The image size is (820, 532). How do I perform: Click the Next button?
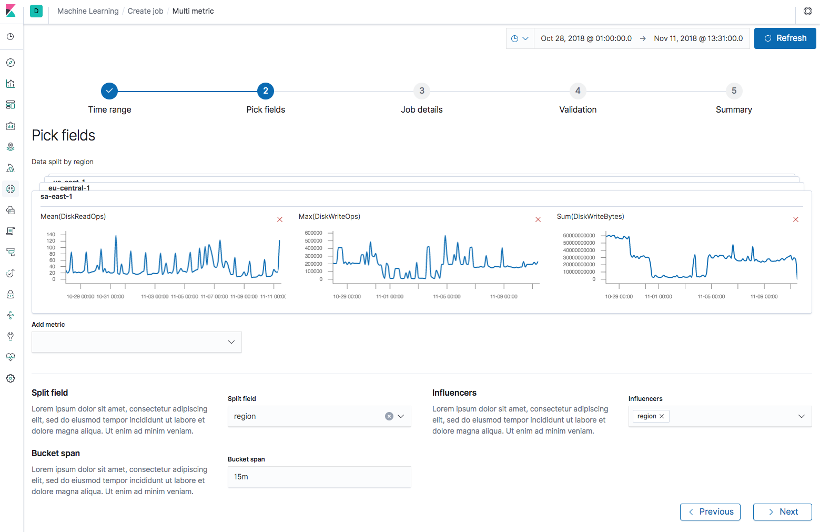[x=783, y=512]
